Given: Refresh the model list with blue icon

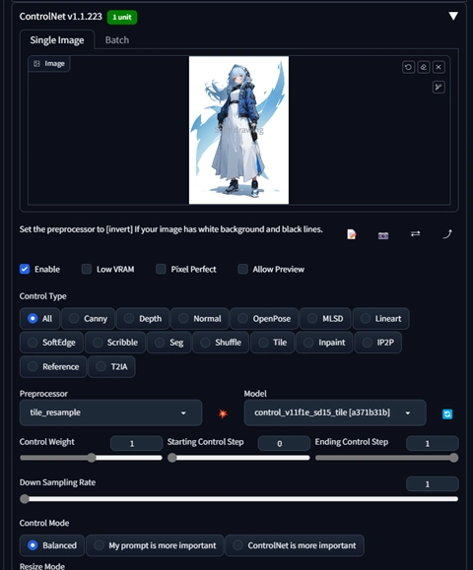Looking at the screenshot, I should click(x=447, y=414).
